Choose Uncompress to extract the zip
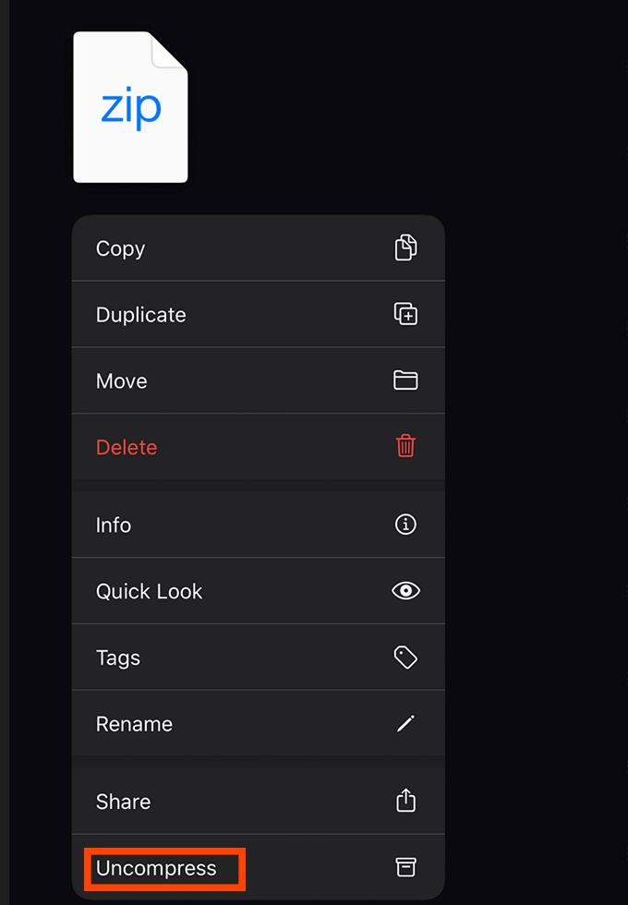 click(156, 869)
